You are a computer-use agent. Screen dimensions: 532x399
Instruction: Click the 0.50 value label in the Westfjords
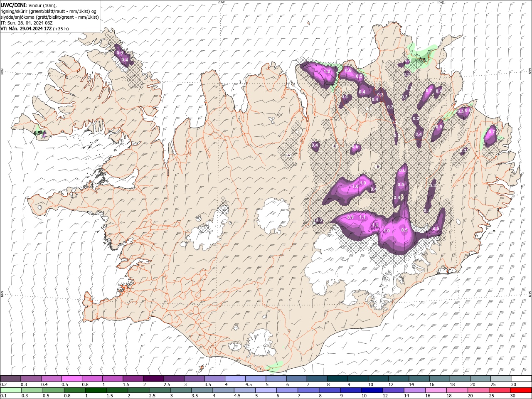click(38, 133)
